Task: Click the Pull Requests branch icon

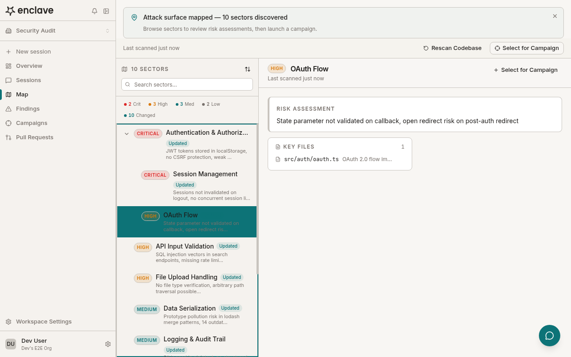Action: 8,137
